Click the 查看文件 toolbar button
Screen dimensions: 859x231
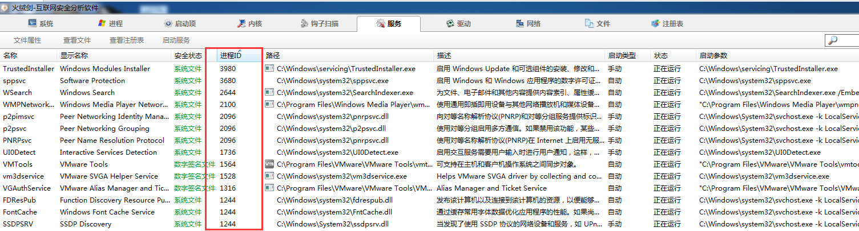coord(77,40)
